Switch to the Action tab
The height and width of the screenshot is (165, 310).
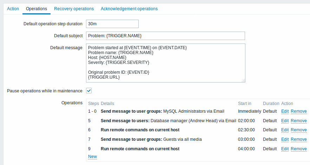coord(13,9)
